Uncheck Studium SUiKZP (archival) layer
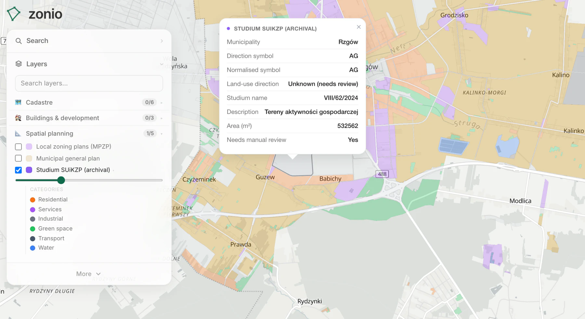 [19, 170]
